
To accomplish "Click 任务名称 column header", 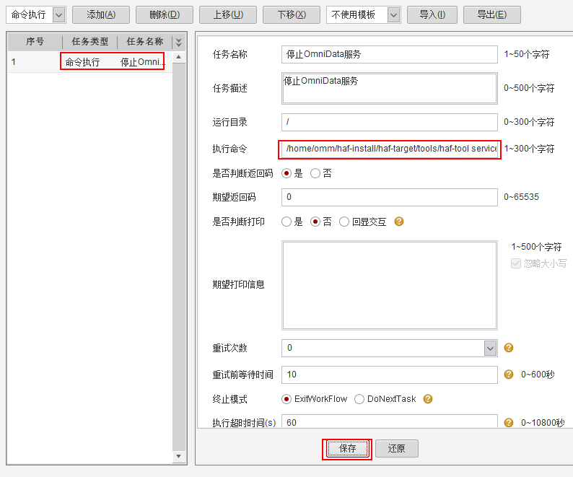I will 145,42.
